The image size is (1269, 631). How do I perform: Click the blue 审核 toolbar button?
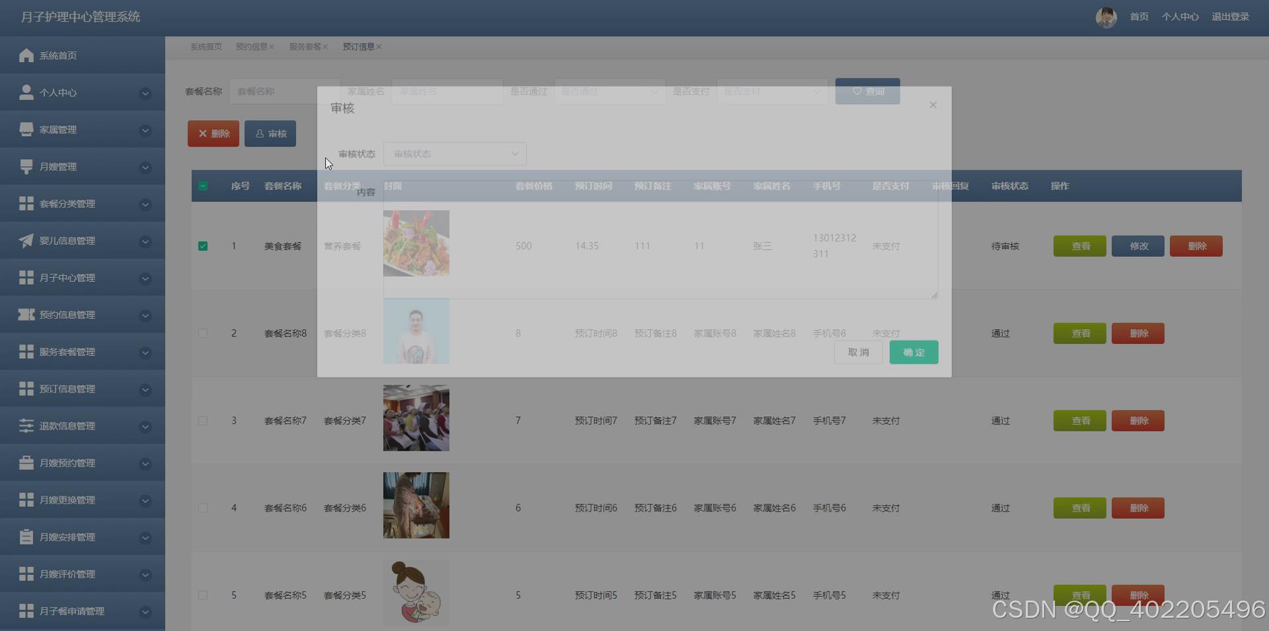click(x=270, y=133)
